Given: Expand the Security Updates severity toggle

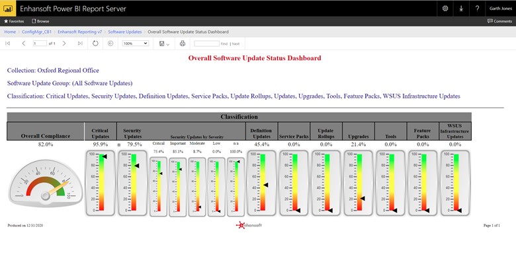Looking at the screenshot, I should (119, 145).
